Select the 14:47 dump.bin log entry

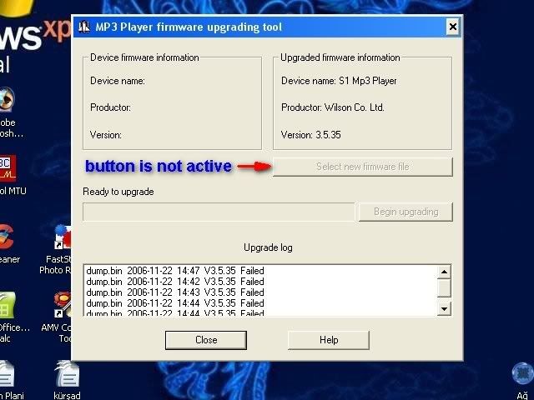point(175,271)
